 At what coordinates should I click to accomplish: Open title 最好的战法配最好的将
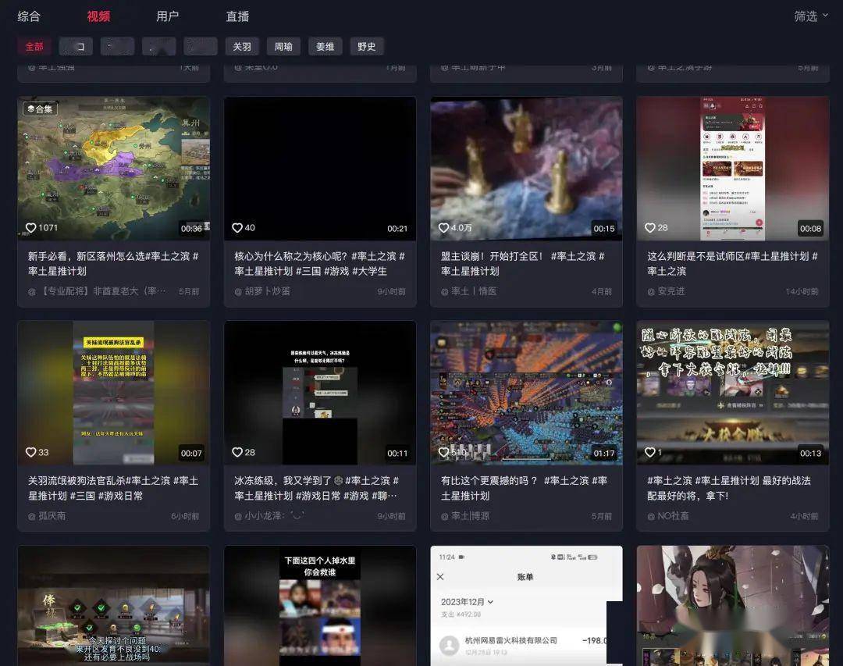coord(729,488)
